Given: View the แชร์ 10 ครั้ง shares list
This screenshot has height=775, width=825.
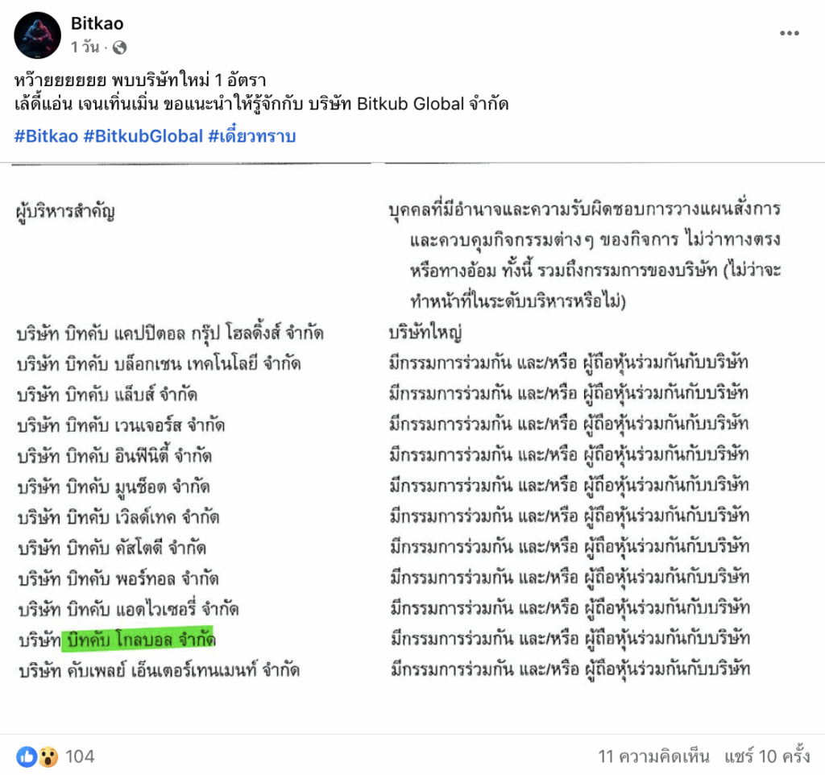Looking at the screenshot, I should (766, 756).
